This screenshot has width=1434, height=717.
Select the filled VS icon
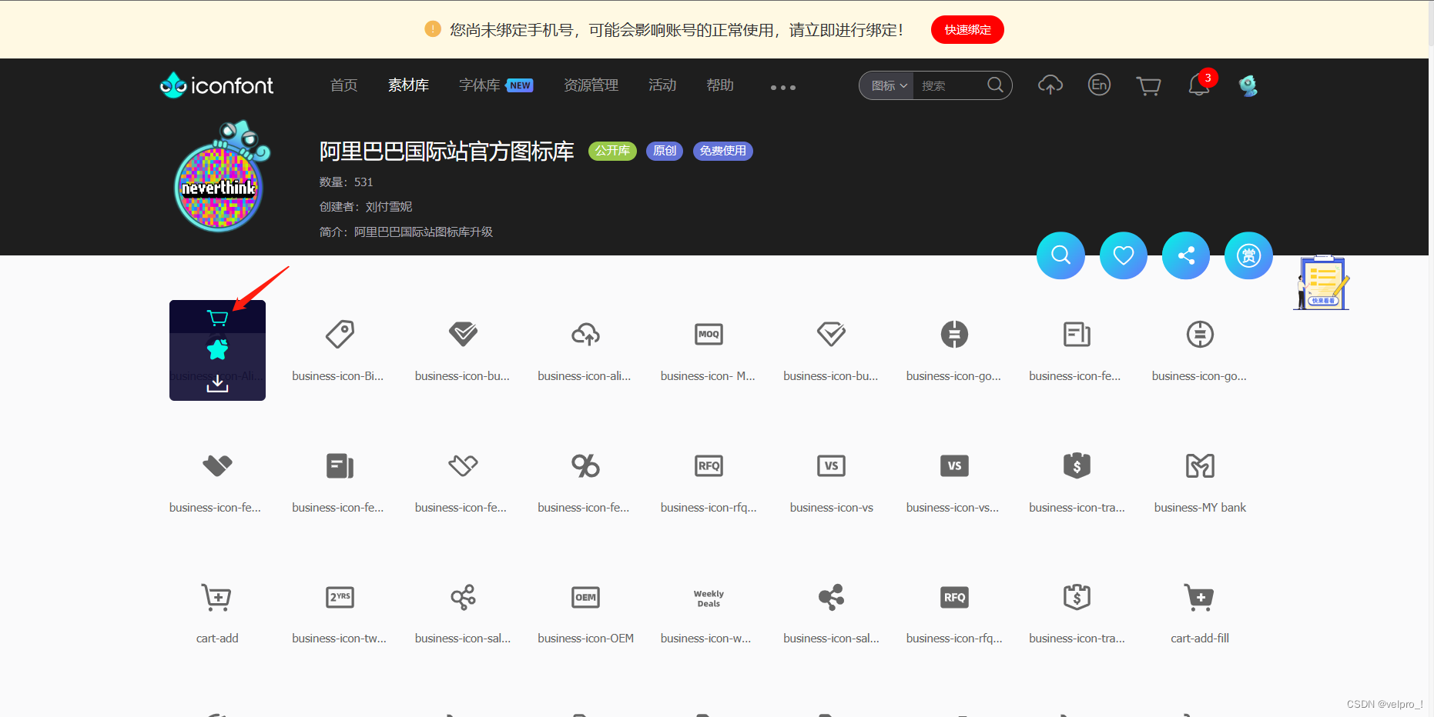(x=954, y=466)
